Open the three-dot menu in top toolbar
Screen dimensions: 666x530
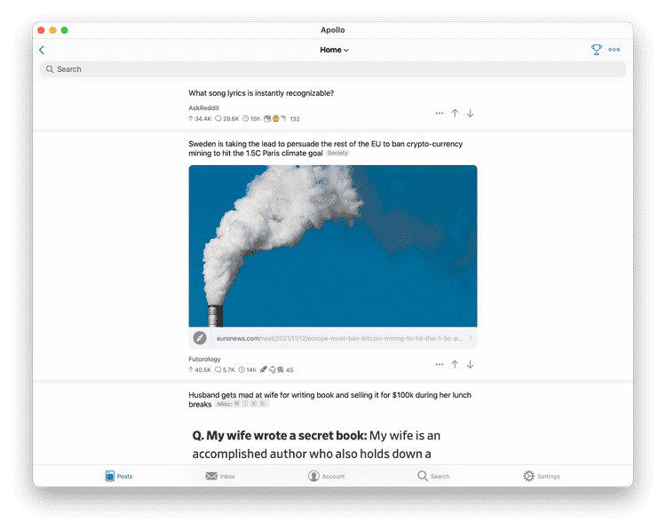coord(614,50)
